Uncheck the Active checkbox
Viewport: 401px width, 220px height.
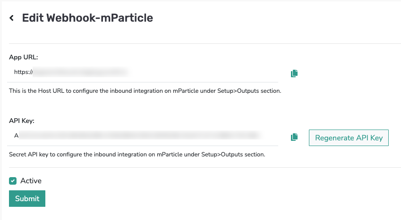[13, 181]
